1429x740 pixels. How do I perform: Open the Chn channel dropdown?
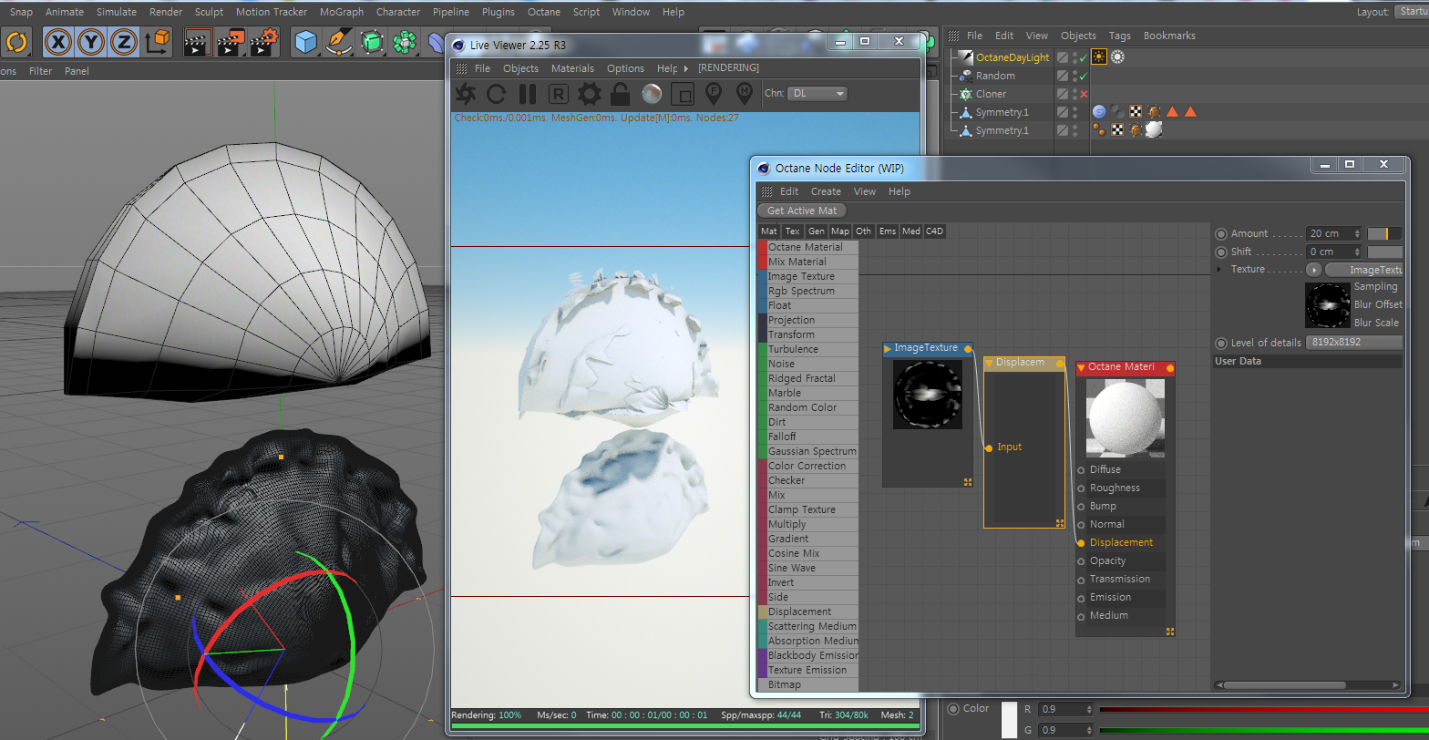pyautogui.click(x=817, y=93)
